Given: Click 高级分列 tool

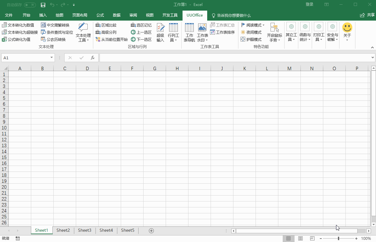Looking at the screenshot, I should (x=106, y=32).
